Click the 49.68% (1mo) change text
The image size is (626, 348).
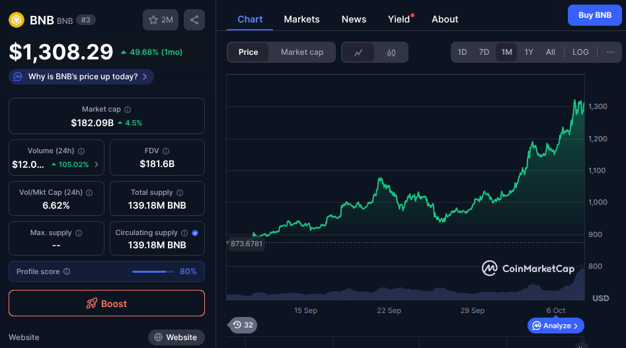click(156, 52)
